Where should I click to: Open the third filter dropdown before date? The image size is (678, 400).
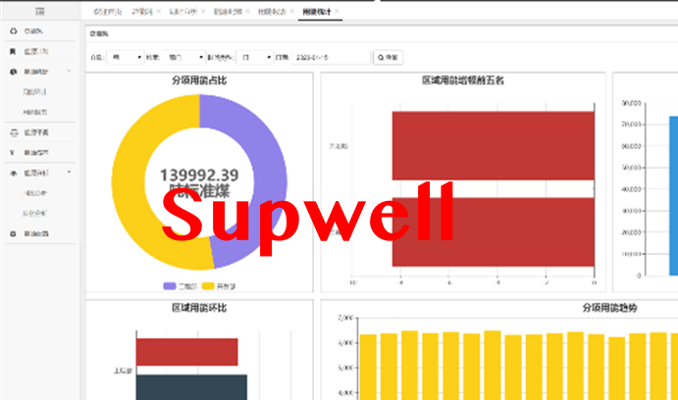click(255, 58)
